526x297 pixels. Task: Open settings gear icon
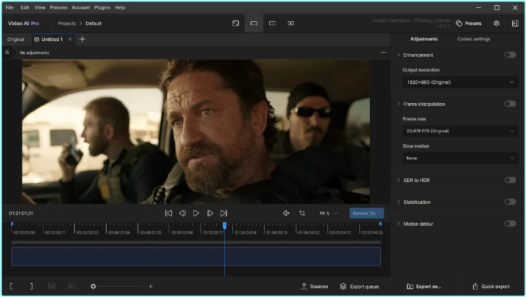click(496, 23)
